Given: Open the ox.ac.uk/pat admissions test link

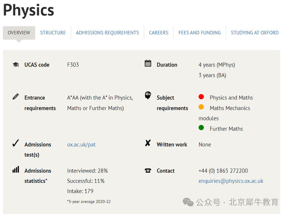Looking at the screenshot, I should tap(81, 144).
